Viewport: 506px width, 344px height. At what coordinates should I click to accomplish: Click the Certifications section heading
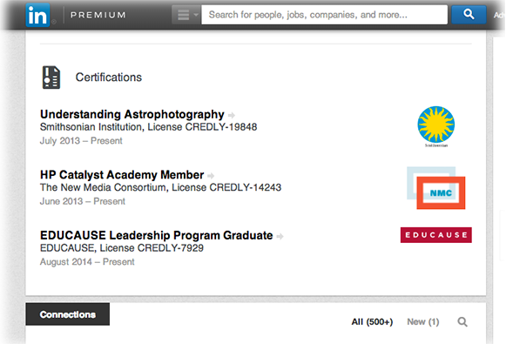click(x=108, y=78)
